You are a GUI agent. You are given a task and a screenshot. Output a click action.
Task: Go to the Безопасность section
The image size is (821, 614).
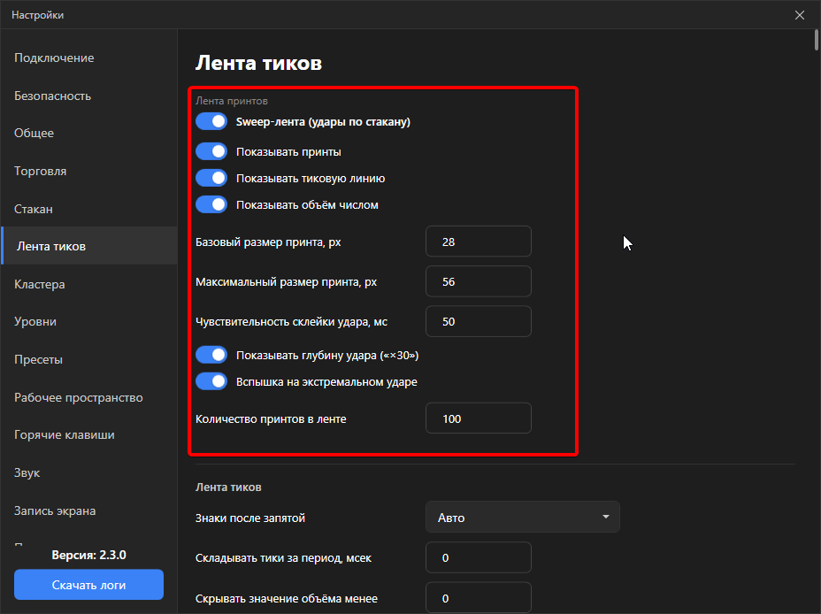pyautogui.click(x=89, y=96)
